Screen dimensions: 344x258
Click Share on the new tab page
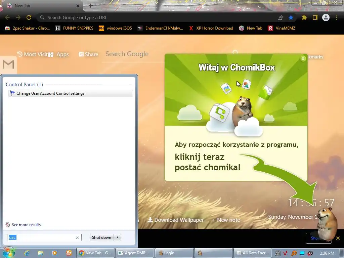coord(89,54)
